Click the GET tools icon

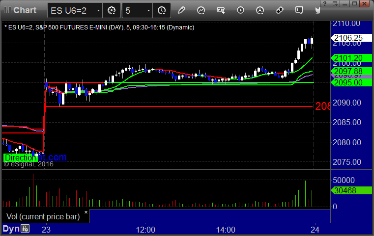pyautogui.click(x=221, y=10)
